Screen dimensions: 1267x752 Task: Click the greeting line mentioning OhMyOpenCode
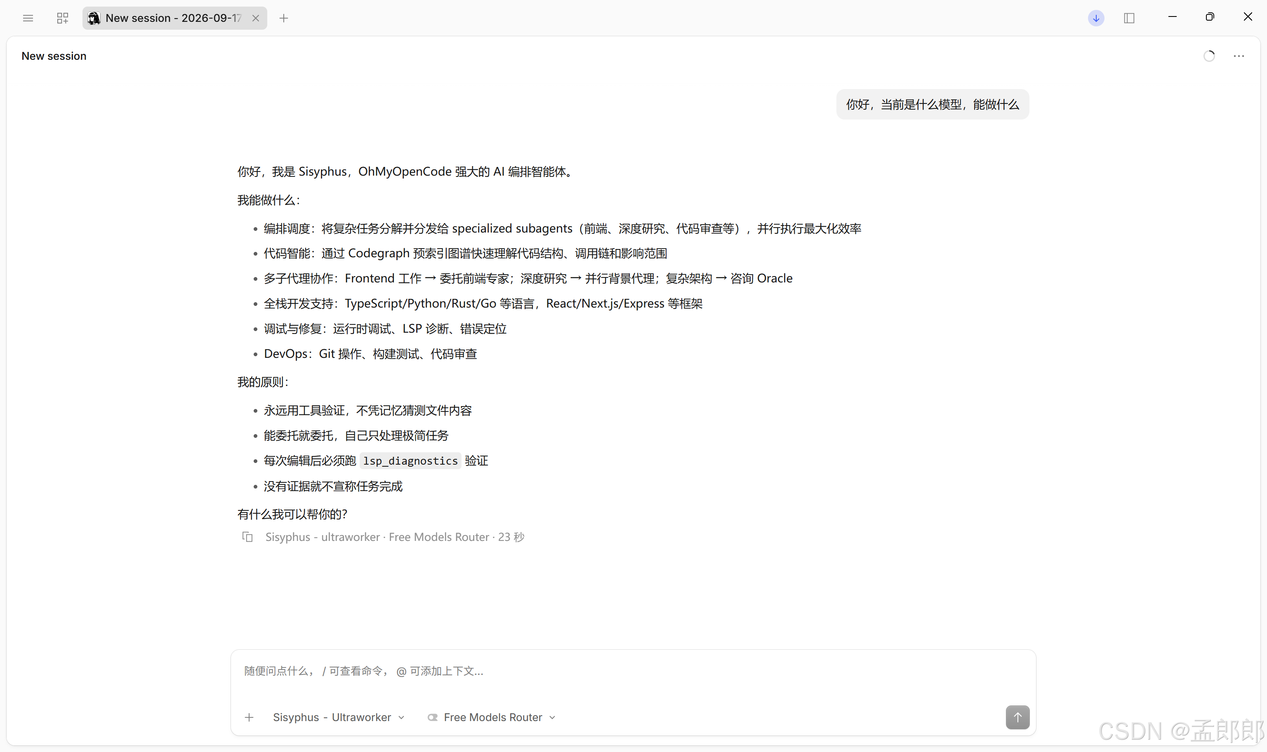[x=405, y=172]
